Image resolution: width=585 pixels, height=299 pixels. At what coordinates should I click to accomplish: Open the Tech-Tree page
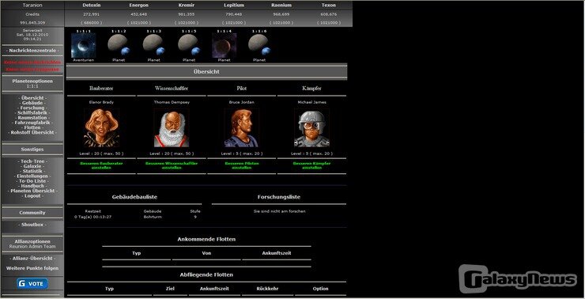(x=32, y=161)
